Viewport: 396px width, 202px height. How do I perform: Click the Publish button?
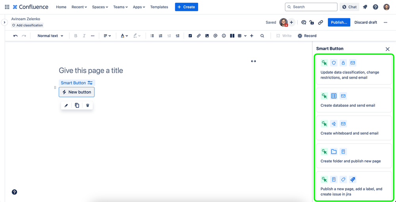click(x=339, y=22)
